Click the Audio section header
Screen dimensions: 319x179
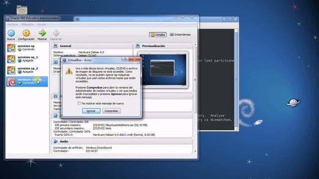pyautogui.click(x=122, y=141)
